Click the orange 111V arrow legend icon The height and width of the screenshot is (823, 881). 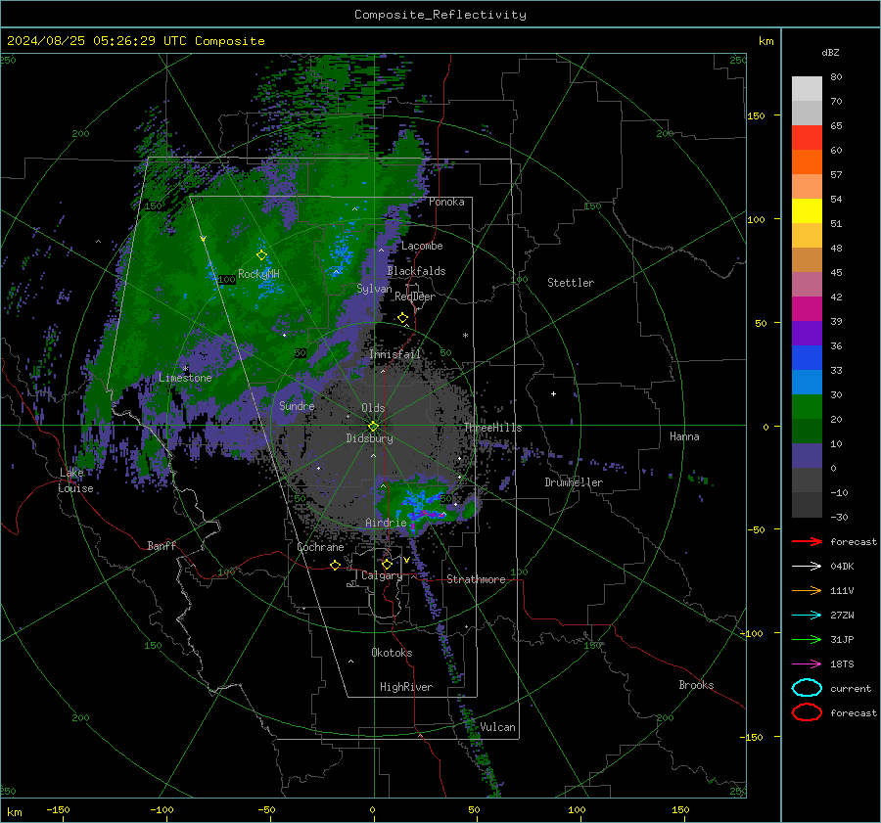tap(807, 590)
